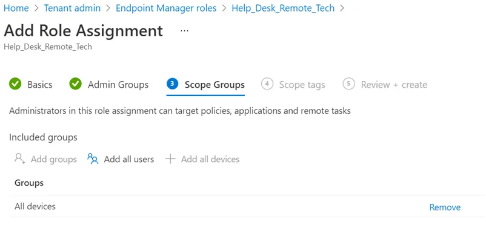Image resolution: width=486 pixels, height=228 pixels.
Task: Click the green checkmark icon beside Admin Groups
Action: (x=75, y=84)
